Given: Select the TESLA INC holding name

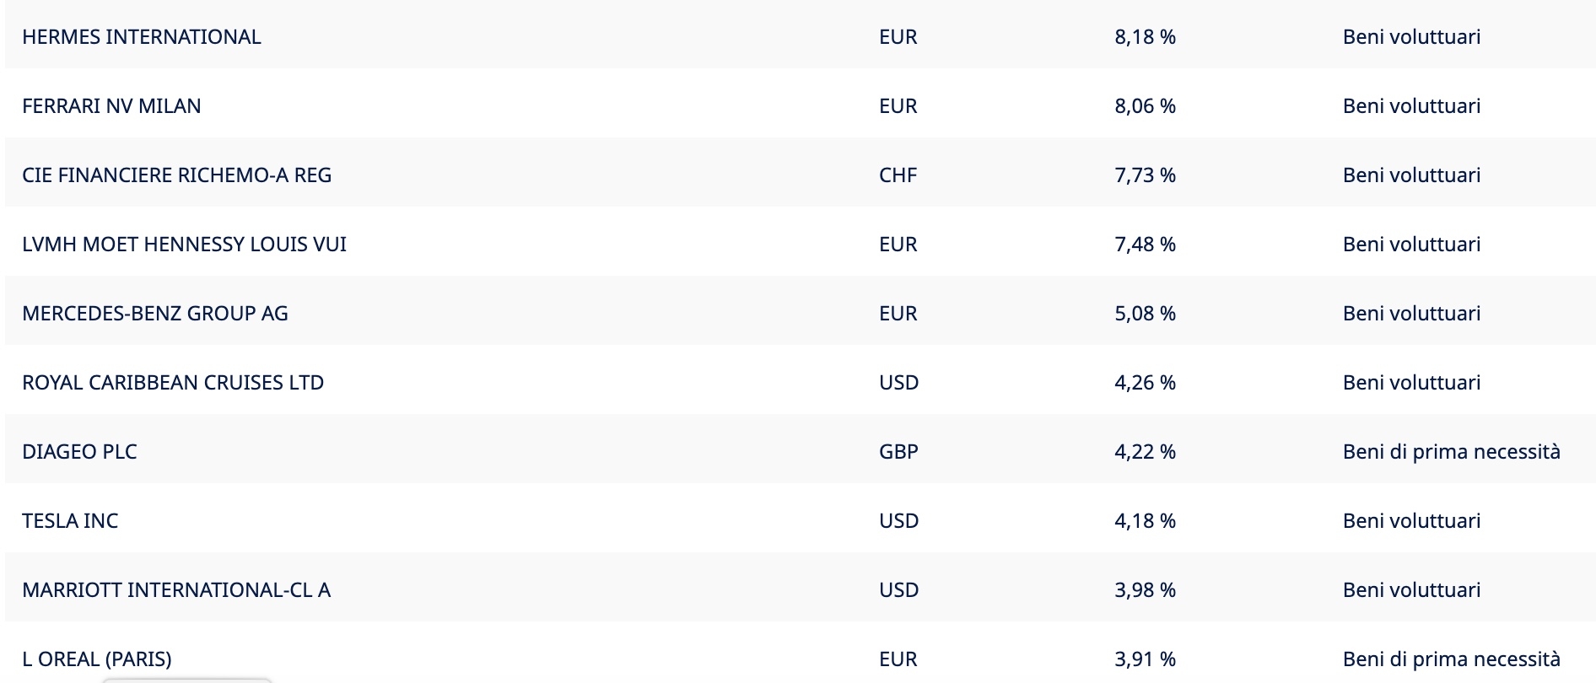Looking at the screenshot, I should 70,521.
